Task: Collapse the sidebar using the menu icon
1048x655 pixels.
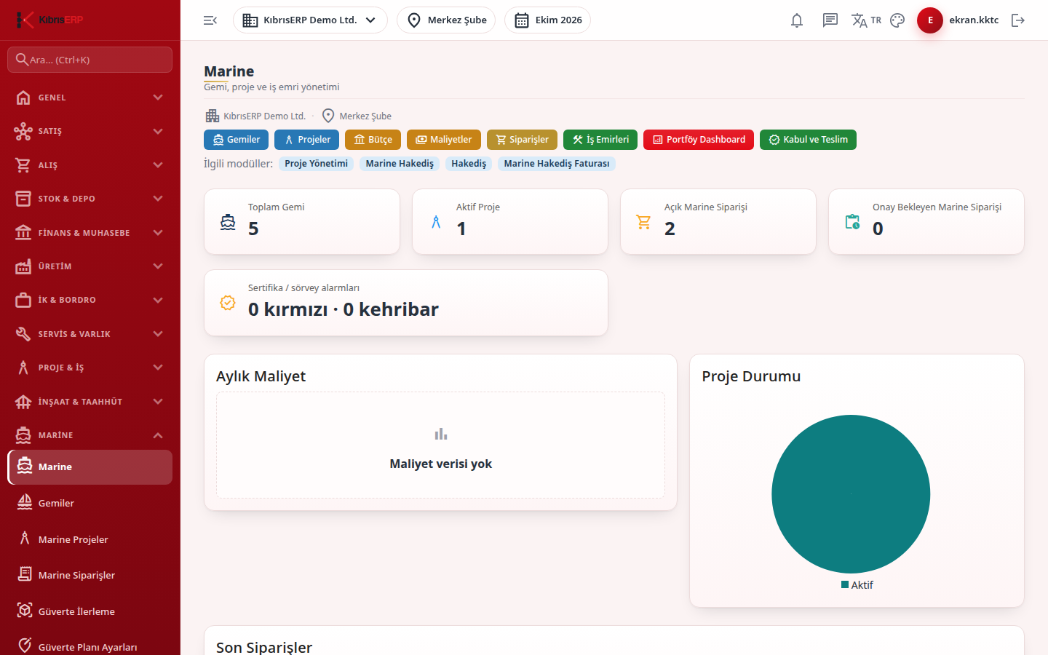Action: click(x=210, y=20)
